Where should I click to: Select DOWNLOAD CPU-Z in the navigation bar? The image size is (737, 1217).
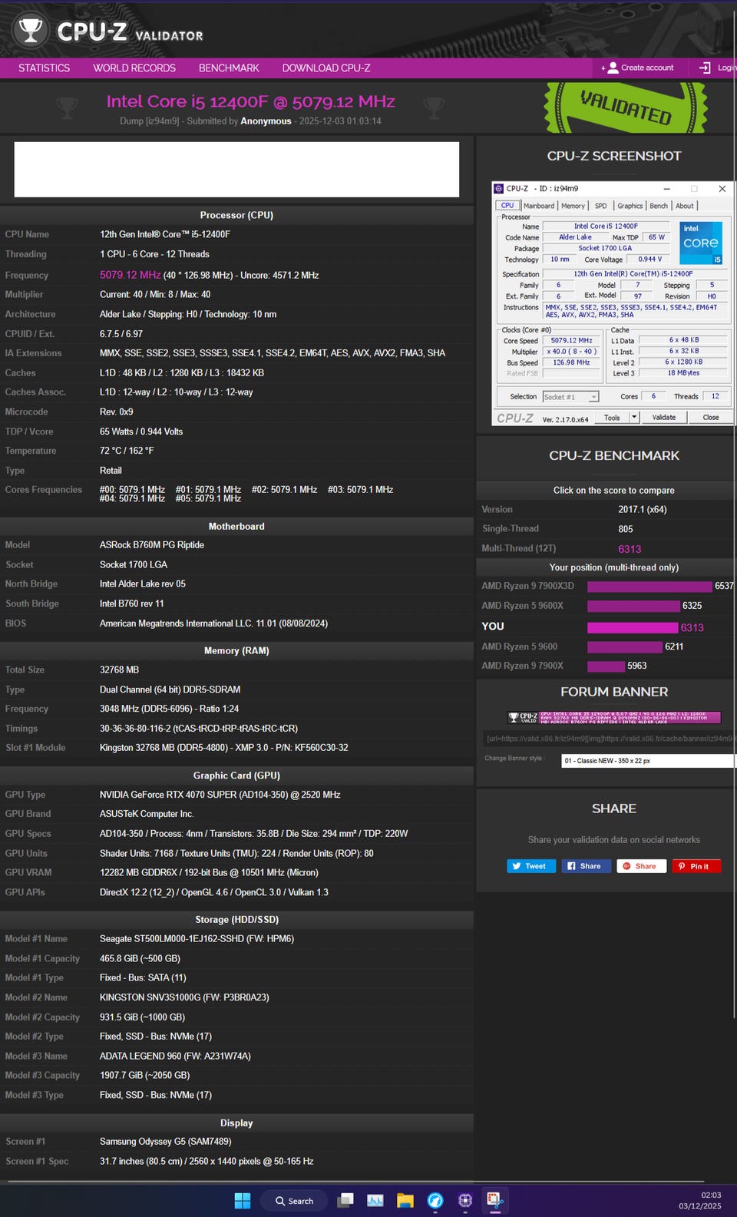(326, 68)
